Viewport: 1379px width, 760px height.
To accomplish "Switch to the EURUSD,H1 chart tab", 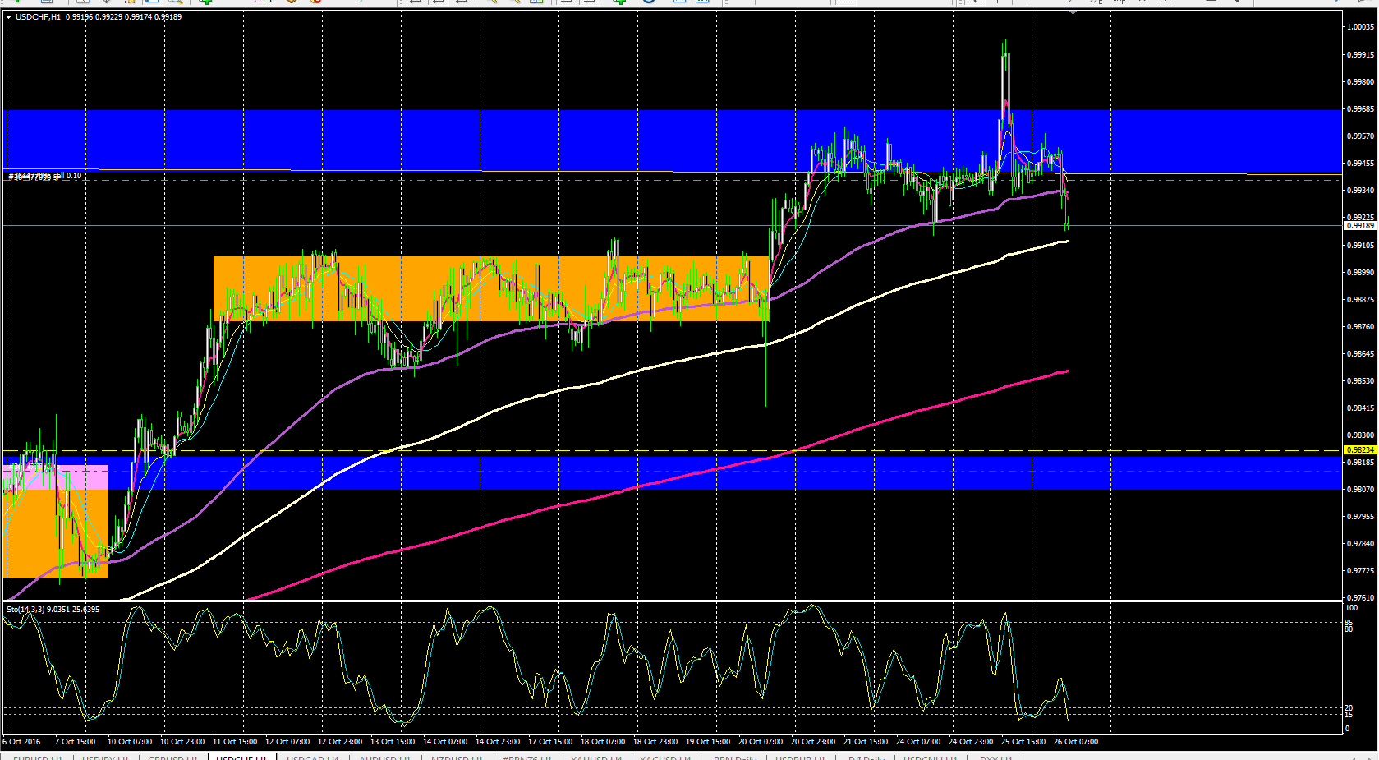I will [38, 757].
